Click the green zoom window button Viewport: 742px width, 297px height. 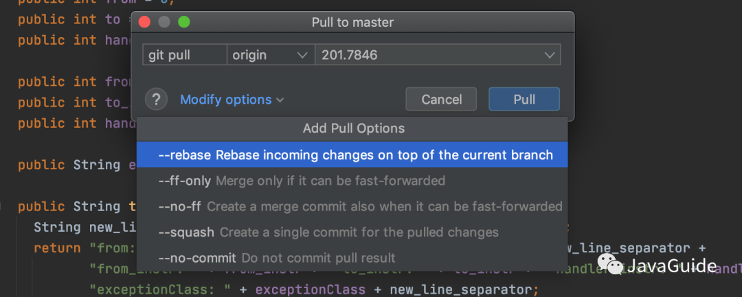pos(183,22)
